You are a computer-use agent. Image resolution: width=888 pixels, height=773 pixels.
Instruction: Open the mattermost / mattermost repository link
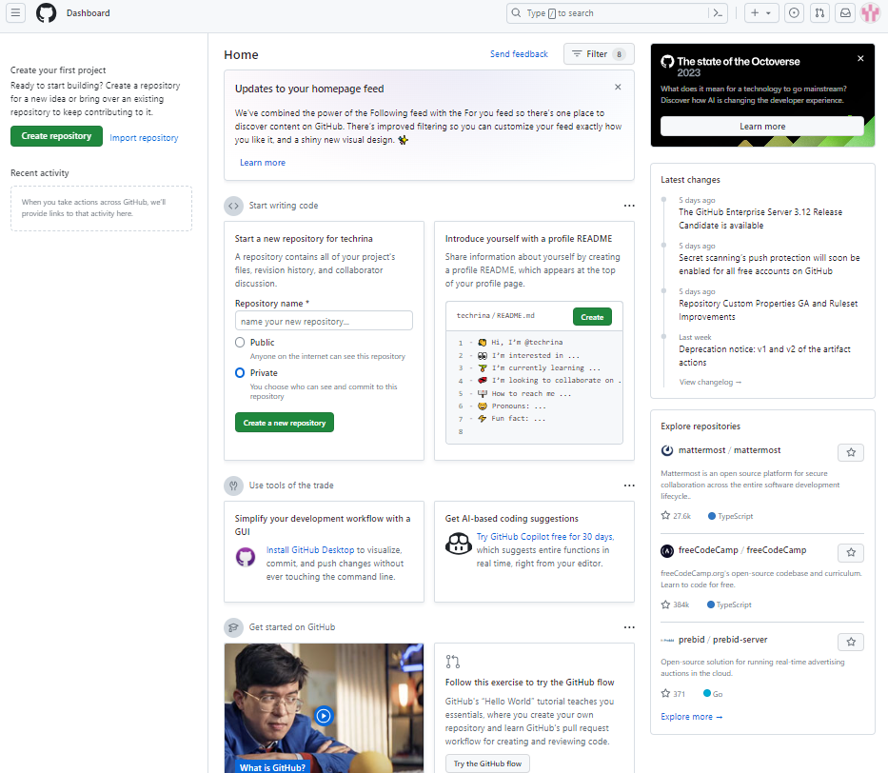[x=729, y=450]
